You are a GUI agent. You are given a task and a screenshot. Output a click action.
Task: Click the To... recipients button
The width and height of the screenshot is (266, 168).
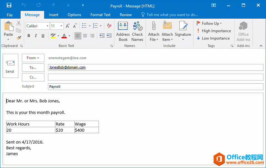(x=33, y=68)
